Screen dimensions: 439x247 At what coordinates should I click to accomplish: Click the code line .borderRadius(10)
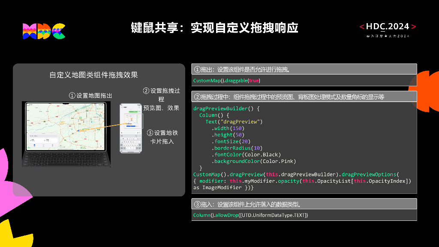tap(237, 148)
